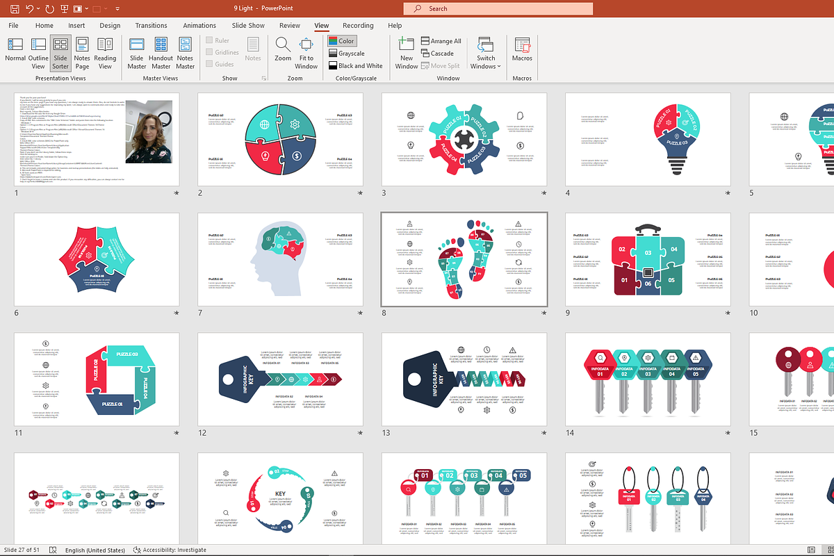Screen dimensions: 834x556
Task: Open the Switch Windows dropdown
Action: pos(486,53)
